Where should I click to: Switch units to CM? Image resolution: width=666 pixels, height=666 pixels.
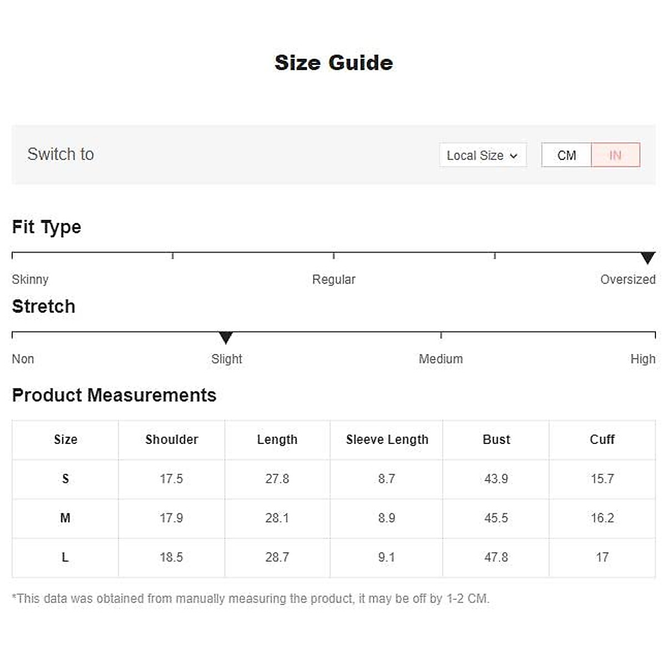point(566,155)
